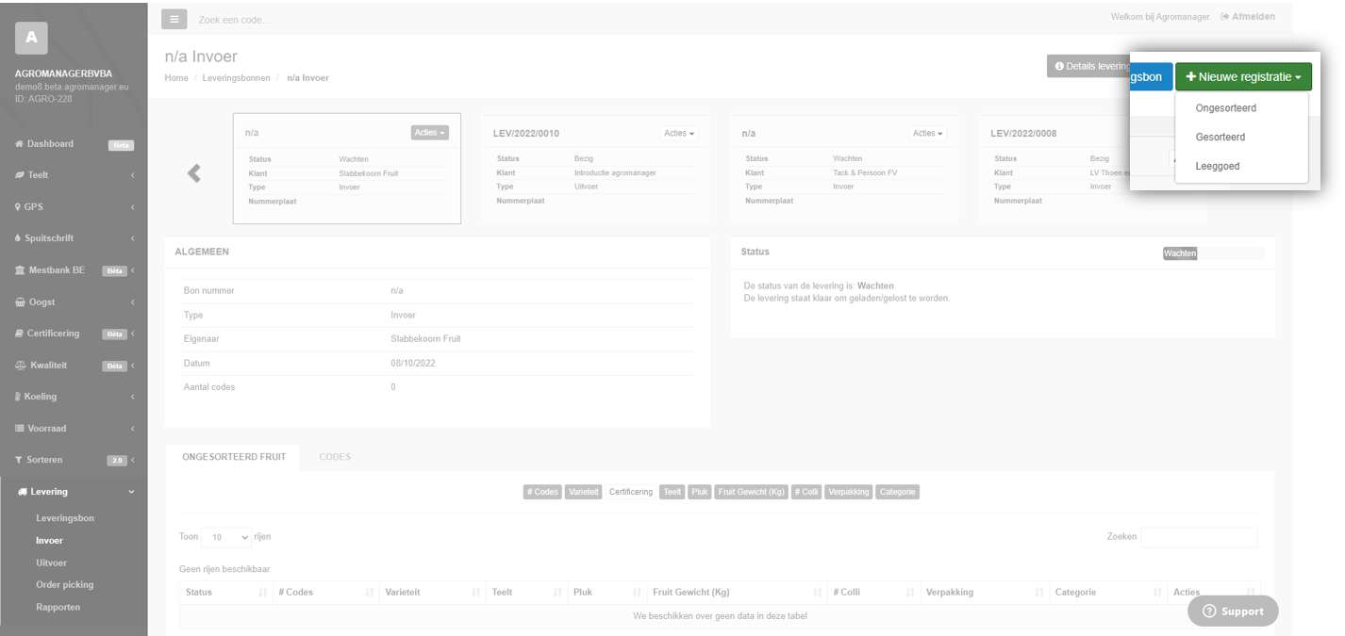Select Gesorteerd from the dropdown menu
1345x636 pixels.
[1220, 137]
